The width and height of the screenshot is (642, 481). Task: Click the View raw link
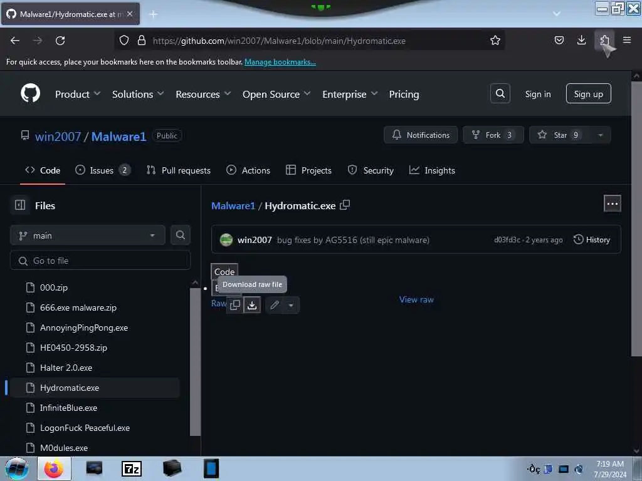(416, 299)
